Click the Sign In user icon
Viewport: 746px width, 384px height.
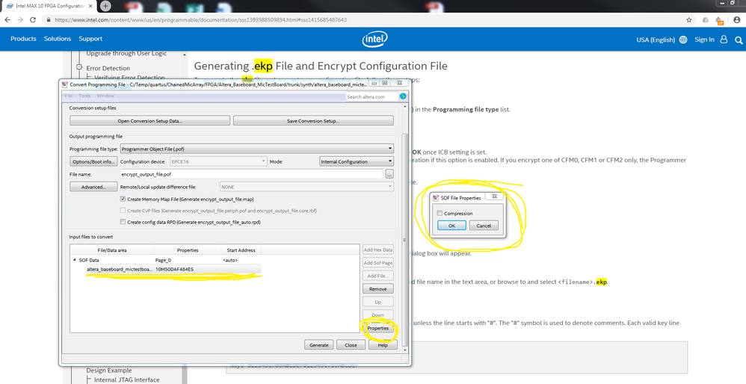724,40
